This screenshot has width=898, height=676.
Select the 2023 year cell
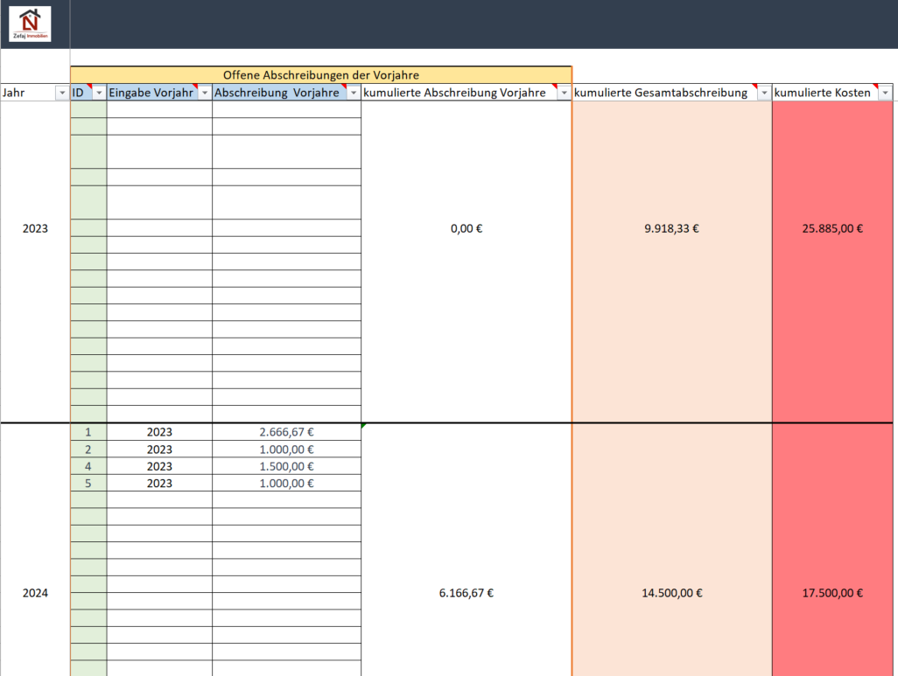pyautogui.click(x=35, y=229)
